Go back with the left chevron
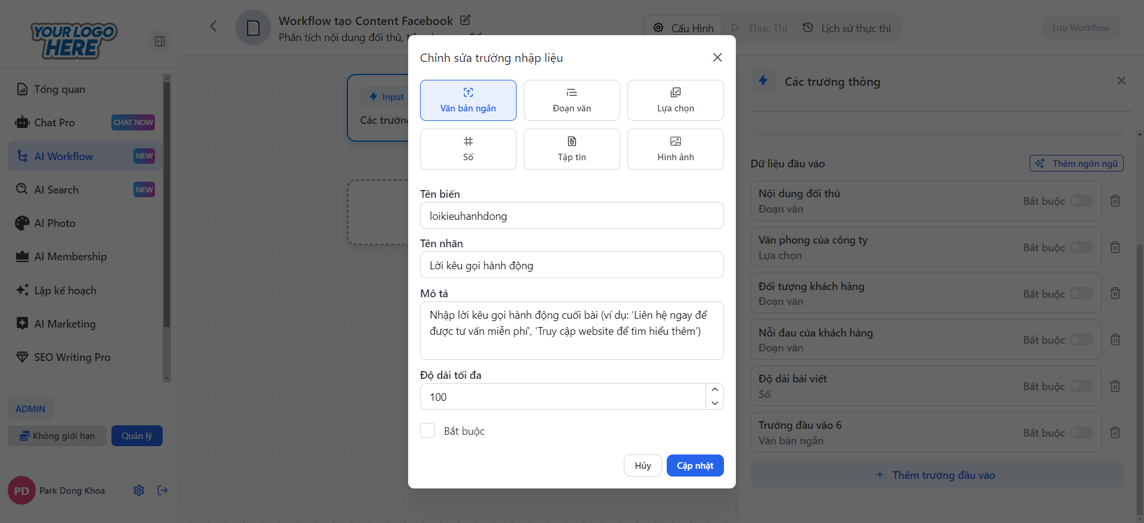The image size is (1144, 523). point(213,26)
